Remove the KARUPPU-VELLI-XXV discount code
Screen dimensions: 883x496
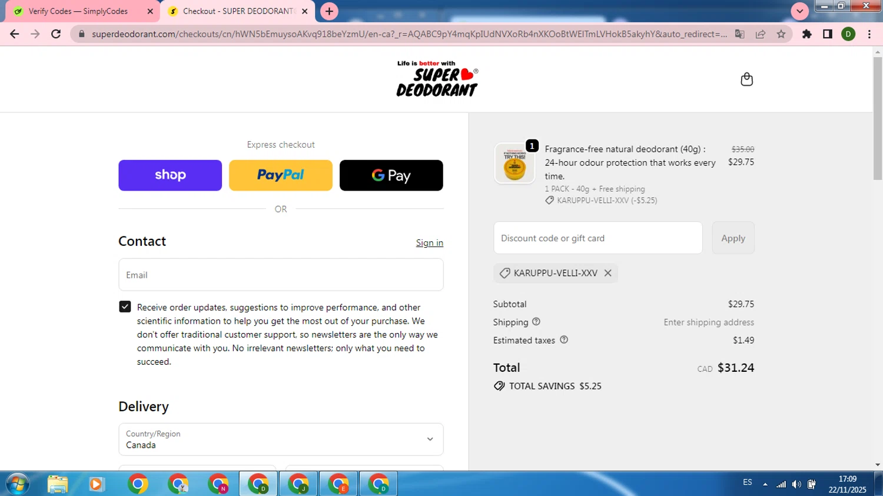pyautogui.click(x=608, y=273)
